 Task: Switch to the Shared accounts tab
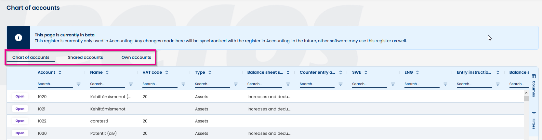(85, 57)
